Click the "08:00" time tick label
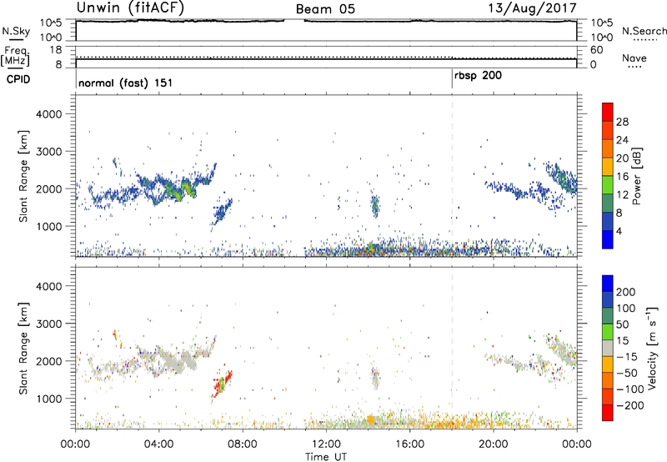Screen dimensions: 667x462 click(x=243, y=444)
